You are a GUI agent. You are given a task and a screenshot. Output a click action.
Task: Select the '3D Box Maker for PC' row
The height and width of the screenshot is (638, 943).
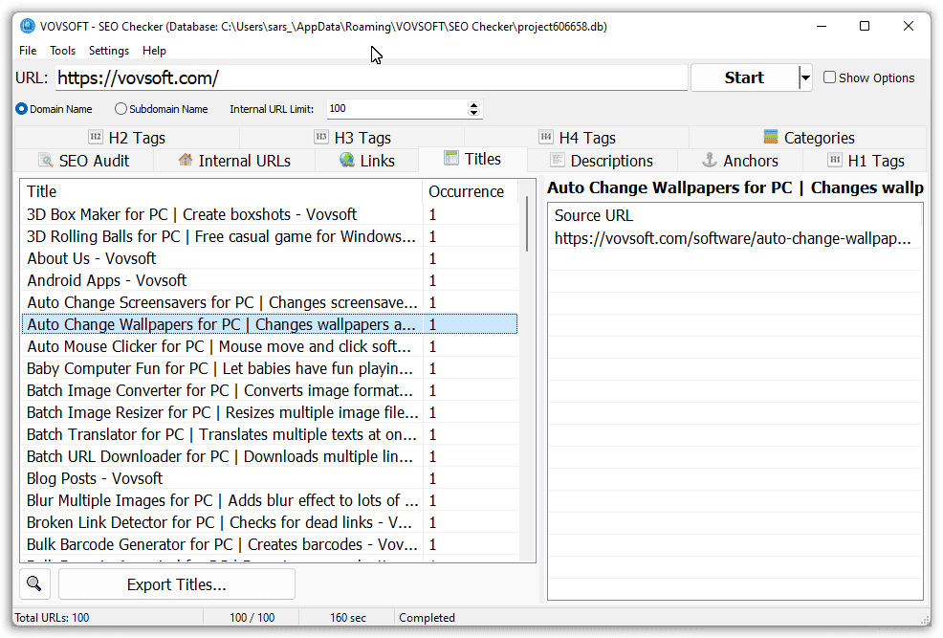(270, 214)
